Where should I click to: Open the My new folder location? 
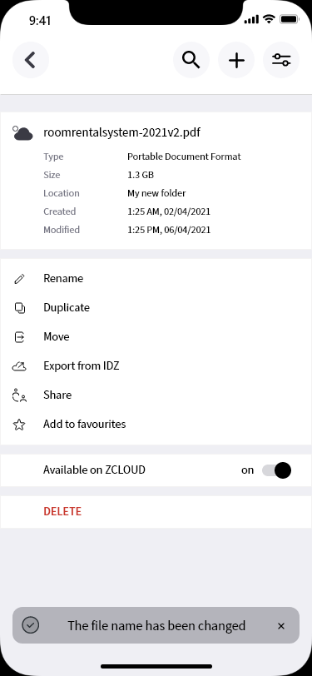[x=156, y=193]
